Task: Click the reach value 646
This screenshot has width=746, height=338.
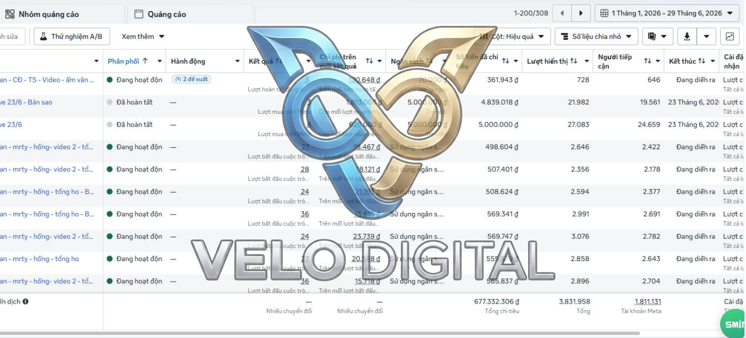Action: click(654, 80)
